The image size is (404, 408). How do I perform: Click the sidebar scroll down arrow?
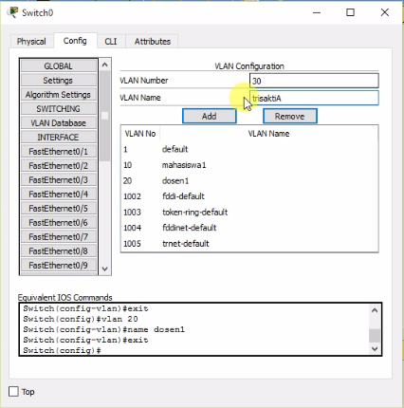coord(105,269)
